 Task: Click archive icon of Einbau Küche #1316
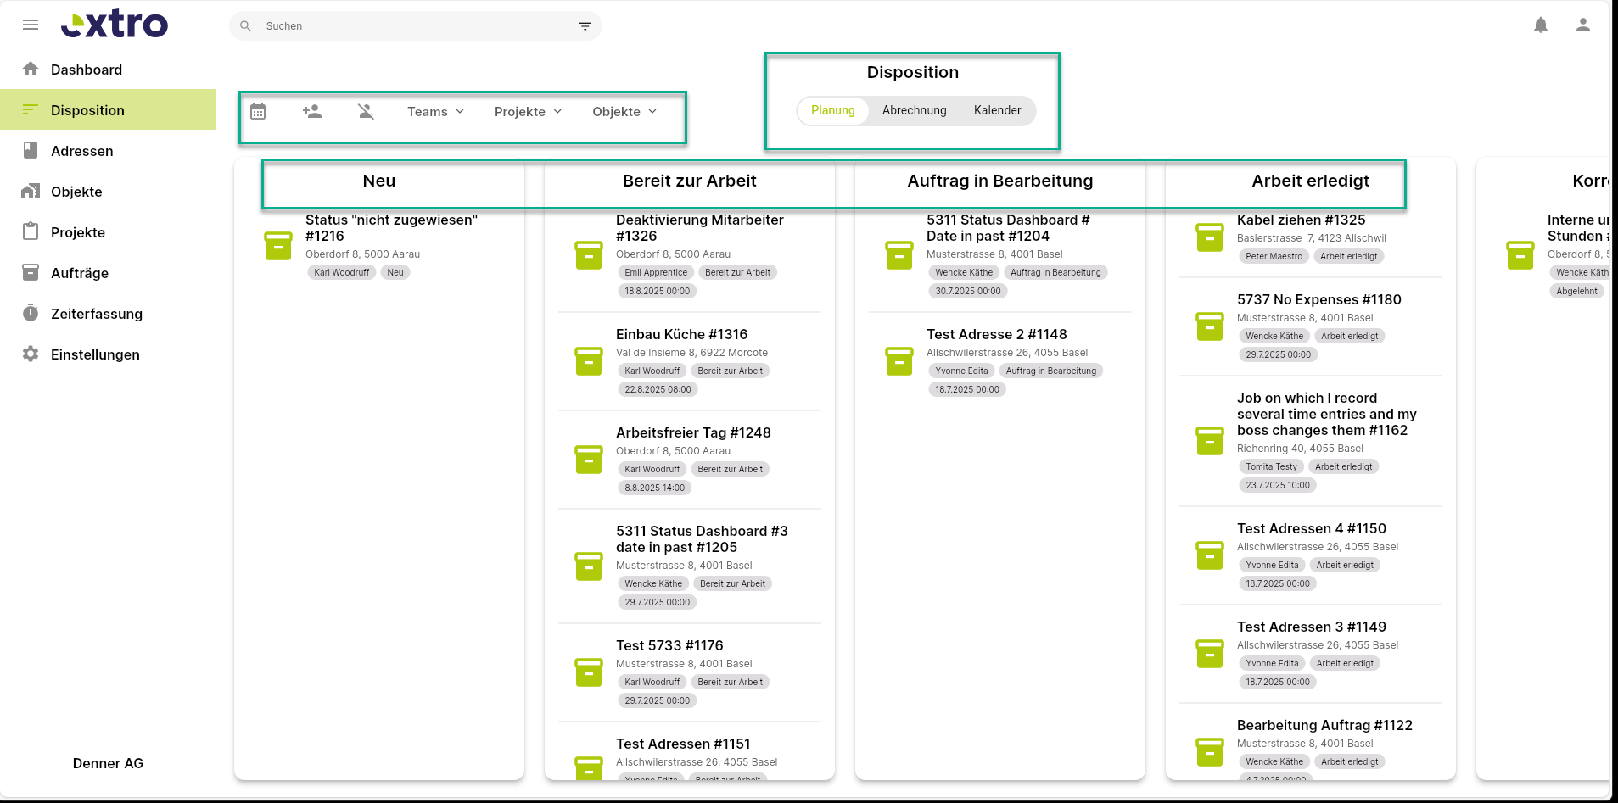tap(589, 361)
